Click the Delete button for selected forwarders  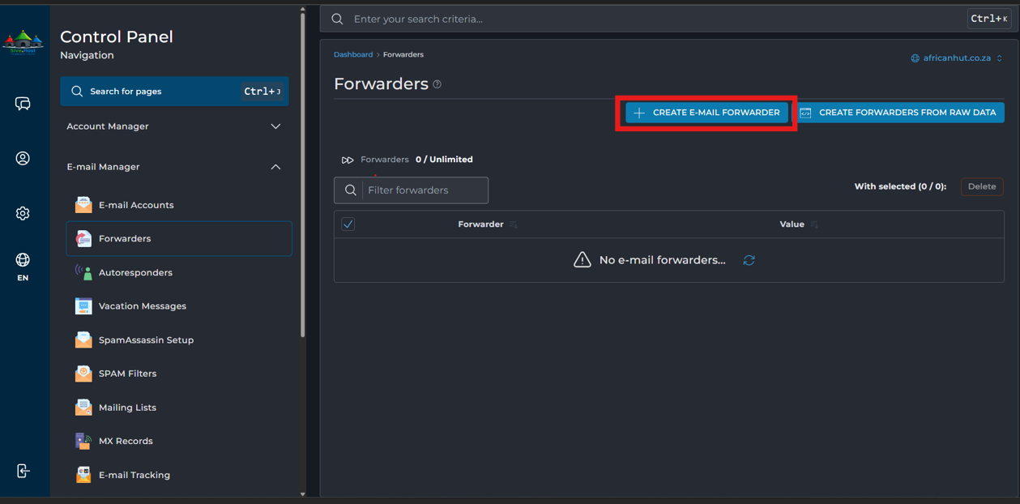point(982,186)
